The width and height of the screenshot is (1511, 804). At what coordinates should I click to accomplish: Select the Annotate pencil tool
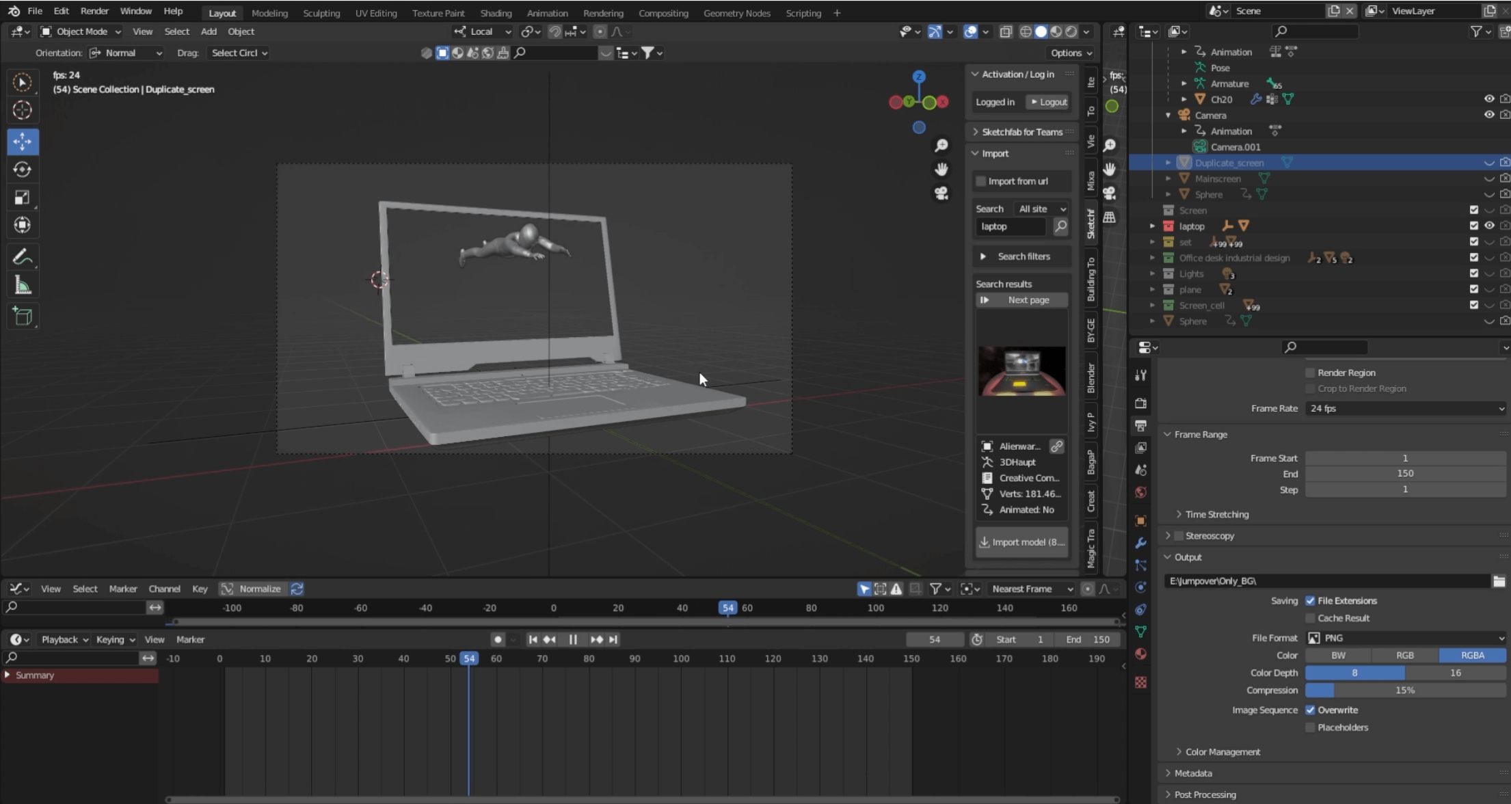(x=22, y=257)
